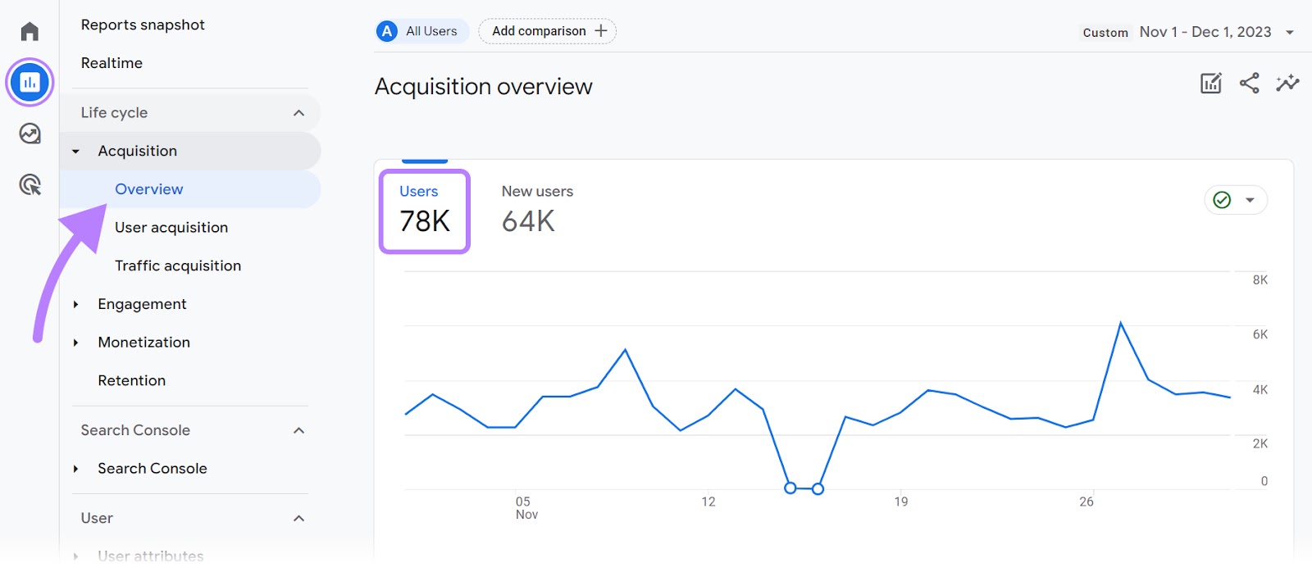Image resolution: width=1312 pixels, height=572 pixels.
Task: Open the data quality checkmark dropdown
Action: point(1236,200)
